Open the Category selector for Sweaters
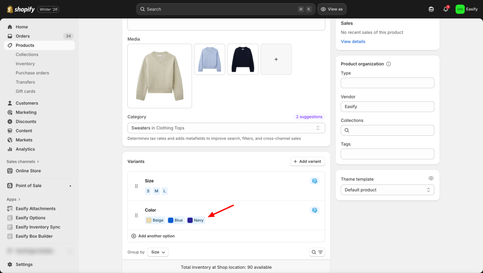The width and height of the screenshot is (483, 273). point(226,128)
